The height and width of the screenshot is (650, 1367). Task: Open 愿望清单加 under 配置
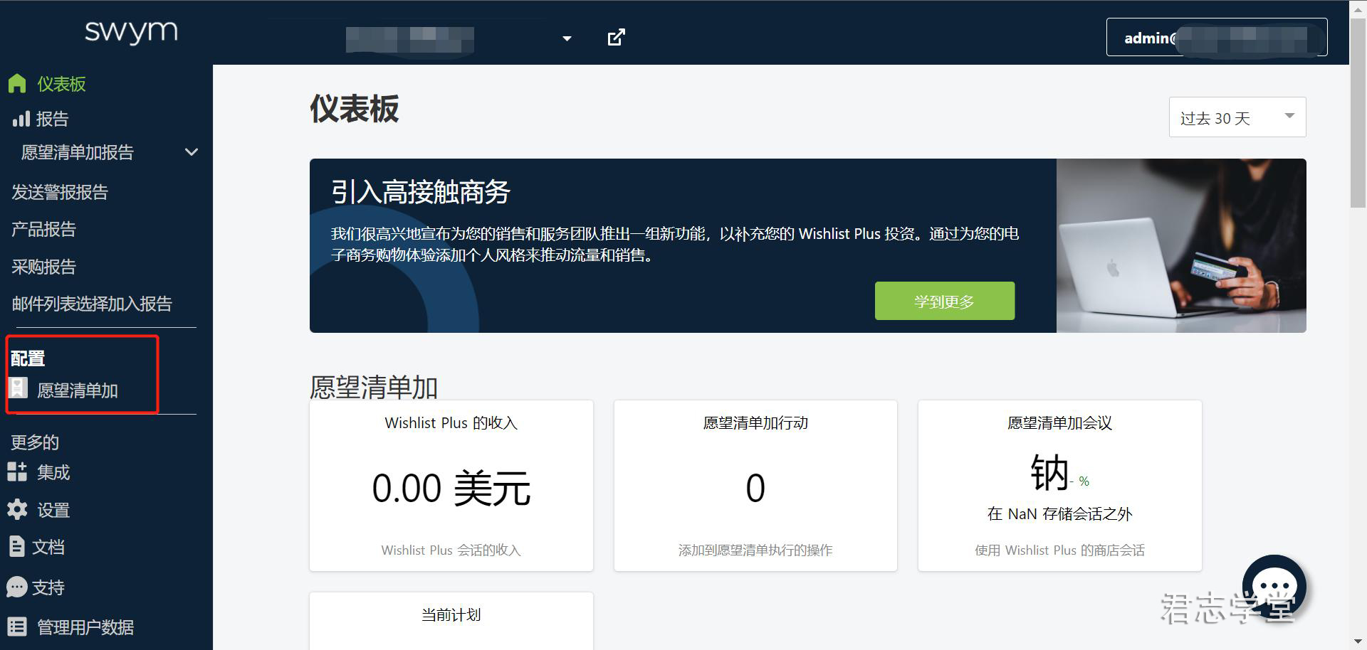coord(78,390)
